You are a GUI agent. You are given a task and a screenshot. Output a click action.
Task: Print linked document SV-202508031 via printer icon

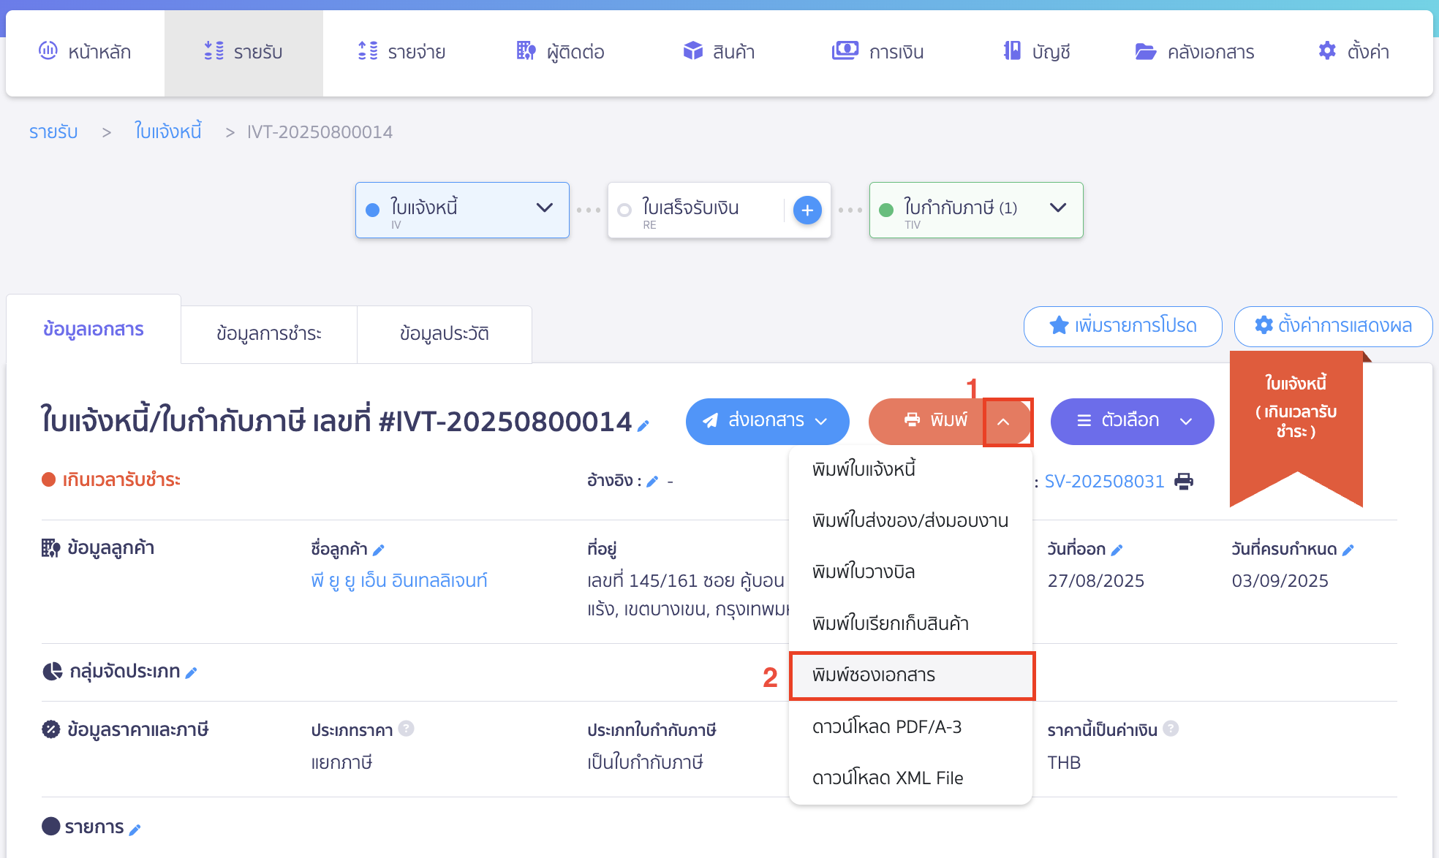1185,481
